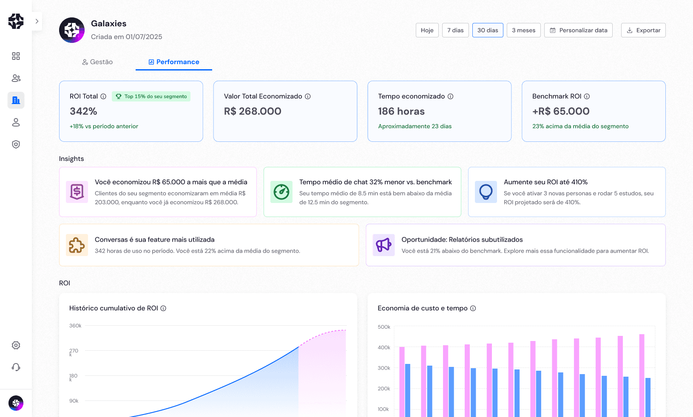Open the Exportar options
This screenshot has height=417, width=693.
(x=643, y=30)
